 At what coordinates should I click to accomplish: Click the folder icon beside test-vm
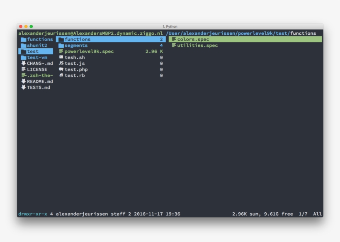pyautogui.click(x=24, y=57)
